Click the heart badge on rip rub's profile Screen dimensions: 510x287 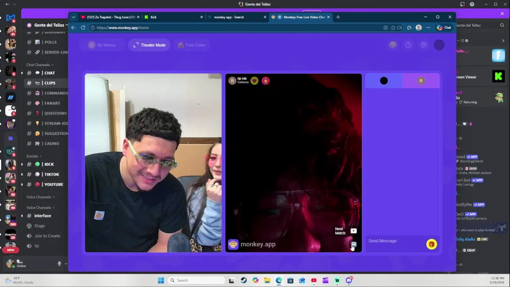coord(255,81)
